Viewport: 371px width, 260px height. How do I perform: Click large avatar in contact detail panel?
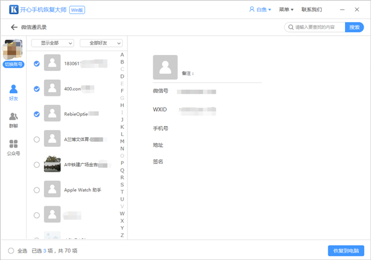pyautogui.click(x=165, y=67)
